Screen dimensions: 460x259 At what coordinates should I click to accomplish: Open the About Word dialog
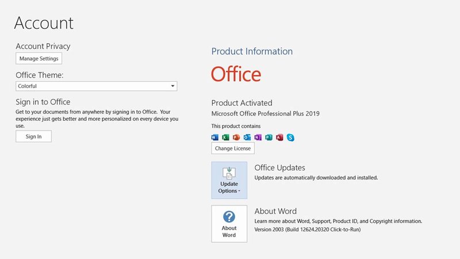(229, 223)
